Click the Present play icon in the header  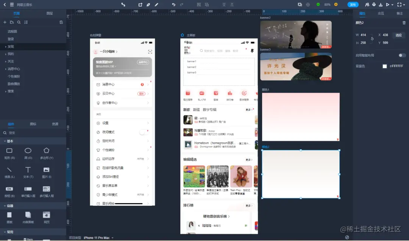pyautogui.click(x=387, y=5)
